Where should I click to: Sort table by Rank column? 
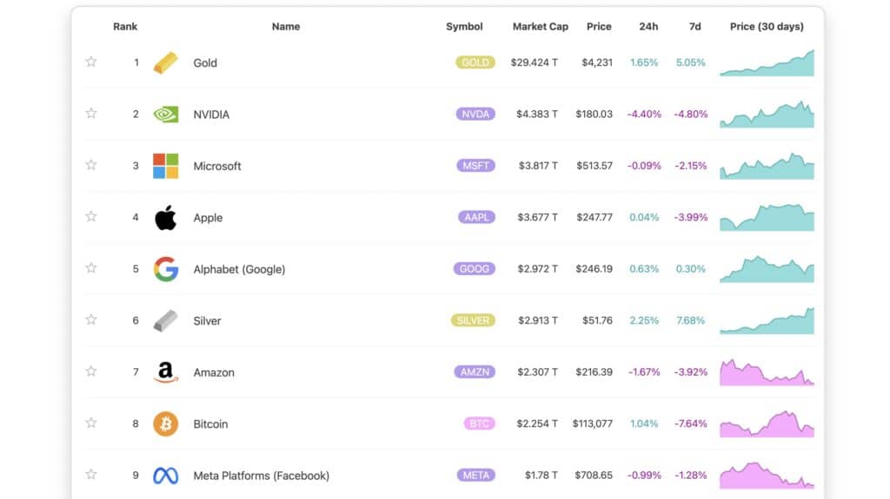[x=125, y=27]
